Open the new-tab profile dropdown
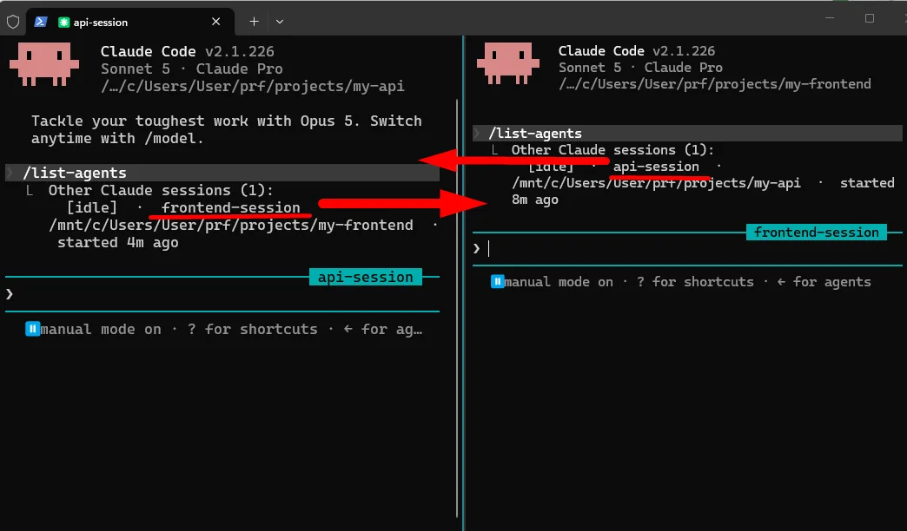907x531 pixels. (x=280, y=22)
